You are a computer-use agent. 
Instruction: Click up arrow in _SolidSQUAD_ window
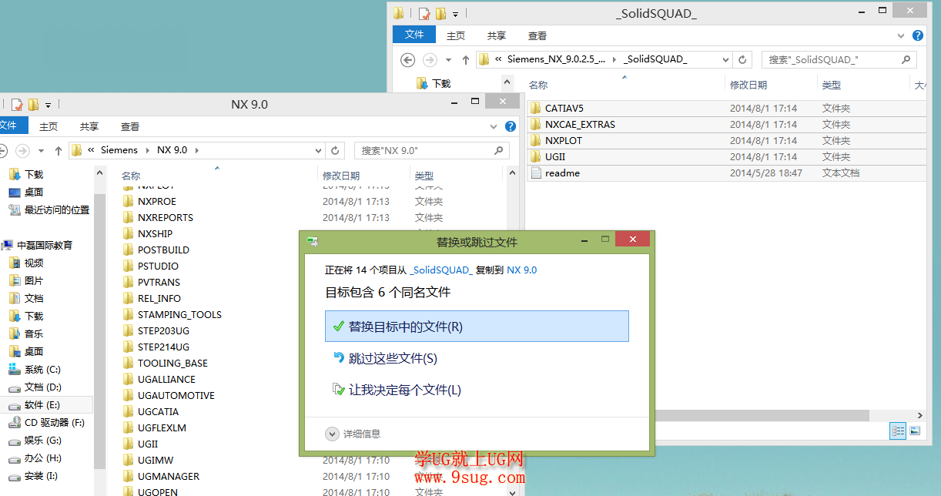pos(466,60)
